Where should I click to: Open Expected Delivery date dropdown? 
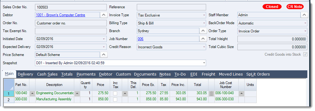coord(104,47)
